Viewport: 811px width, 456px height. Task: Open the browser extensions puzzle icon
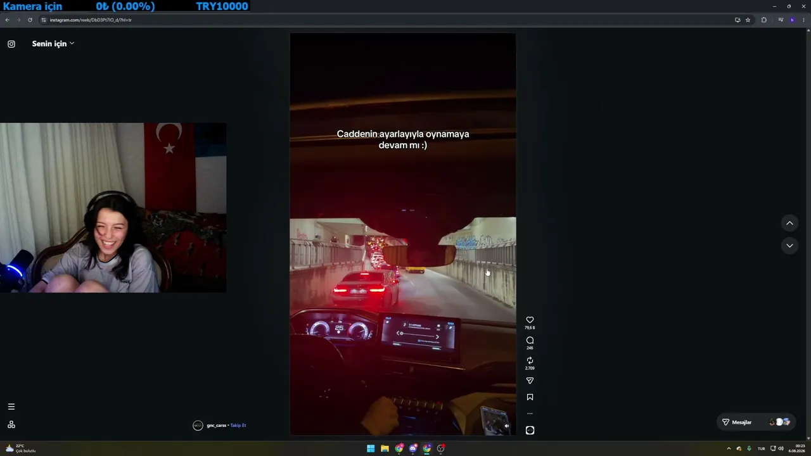pos(764,20)
